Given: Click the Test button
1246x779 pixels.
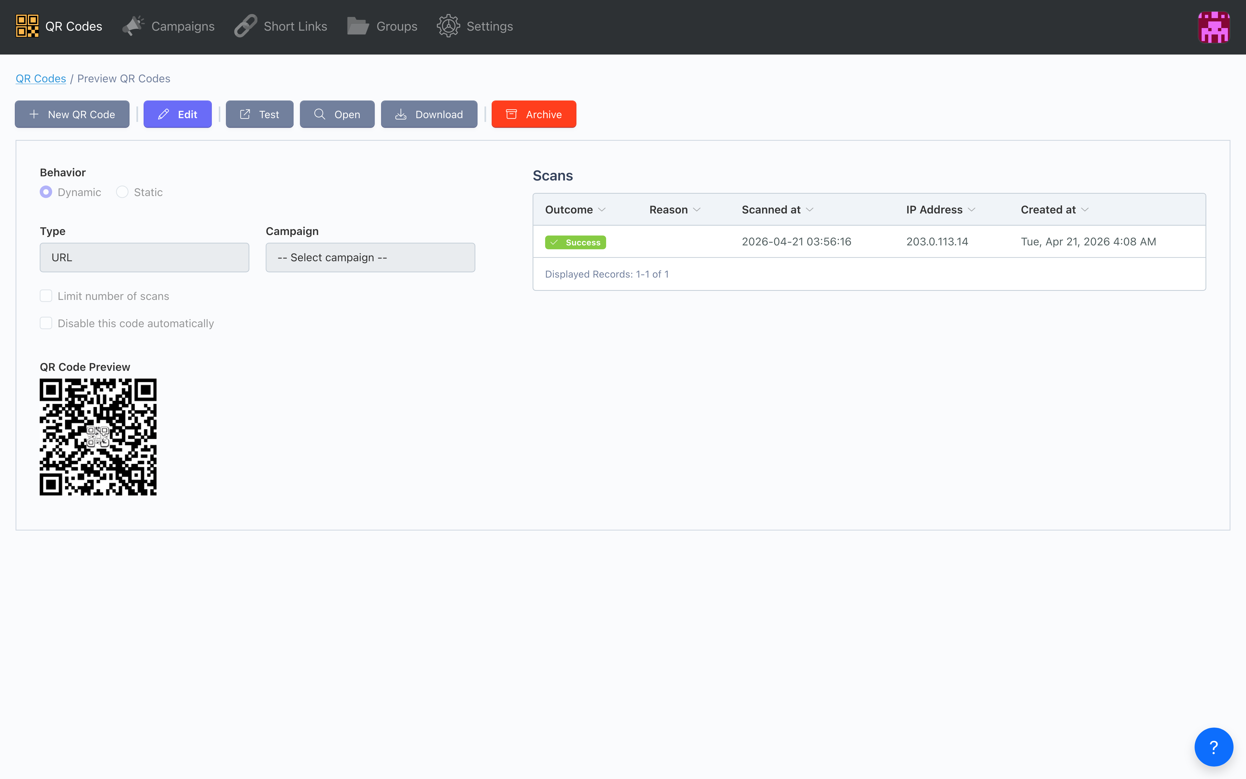Looking at the screenshot, I should [260, 114].
